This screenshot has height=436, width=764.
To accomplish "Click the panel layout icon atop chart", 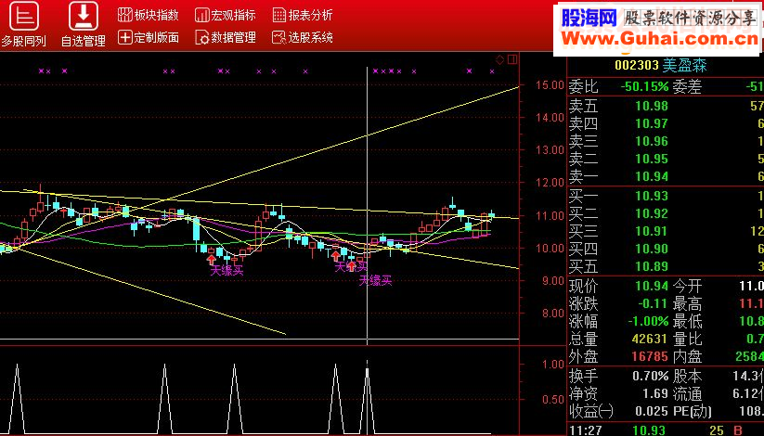I will point(512,59).
